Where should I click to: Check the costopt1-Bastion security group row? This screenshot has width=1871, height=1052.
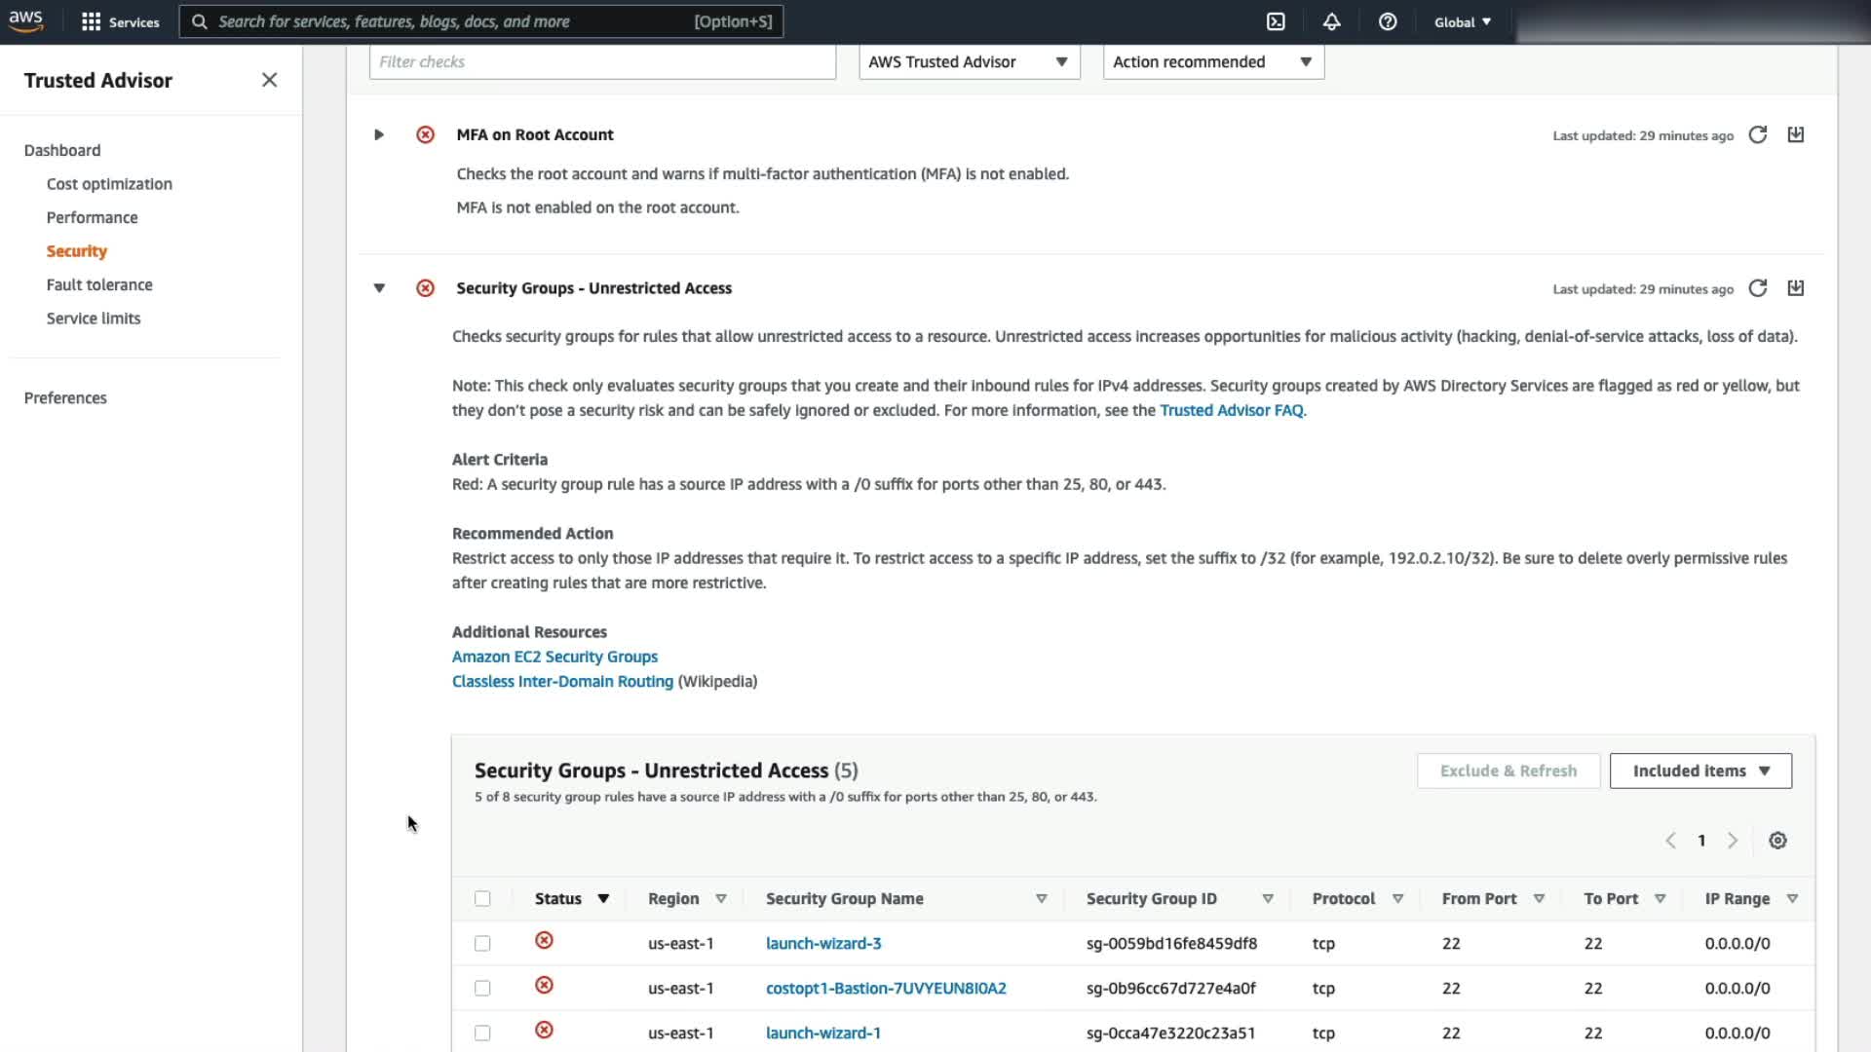[482, 989]
